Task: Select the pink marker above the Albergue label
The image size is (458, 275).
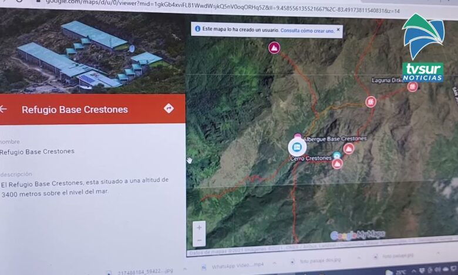Action: [297, 136]
